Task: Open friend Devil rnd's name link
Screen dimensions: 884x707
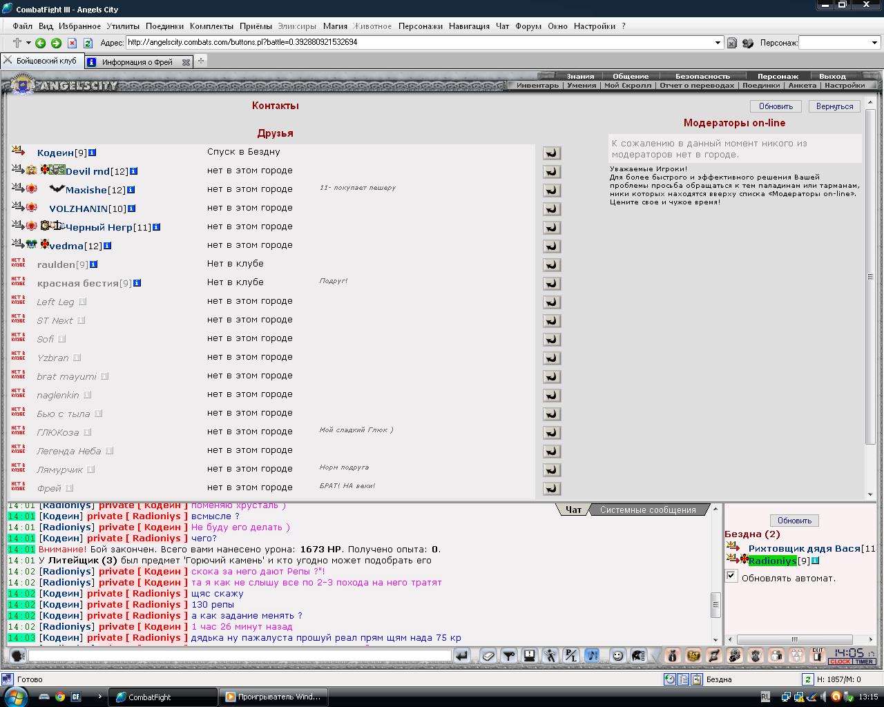Action: 88,171
